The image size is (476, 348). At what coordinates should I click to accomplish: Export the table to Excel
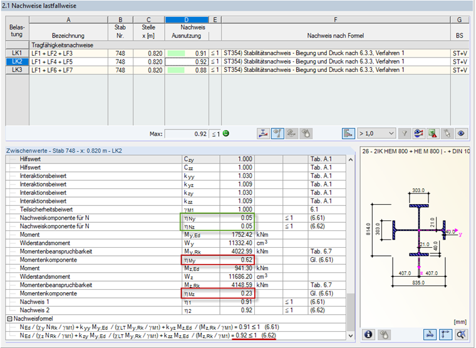tap(433, 133)
